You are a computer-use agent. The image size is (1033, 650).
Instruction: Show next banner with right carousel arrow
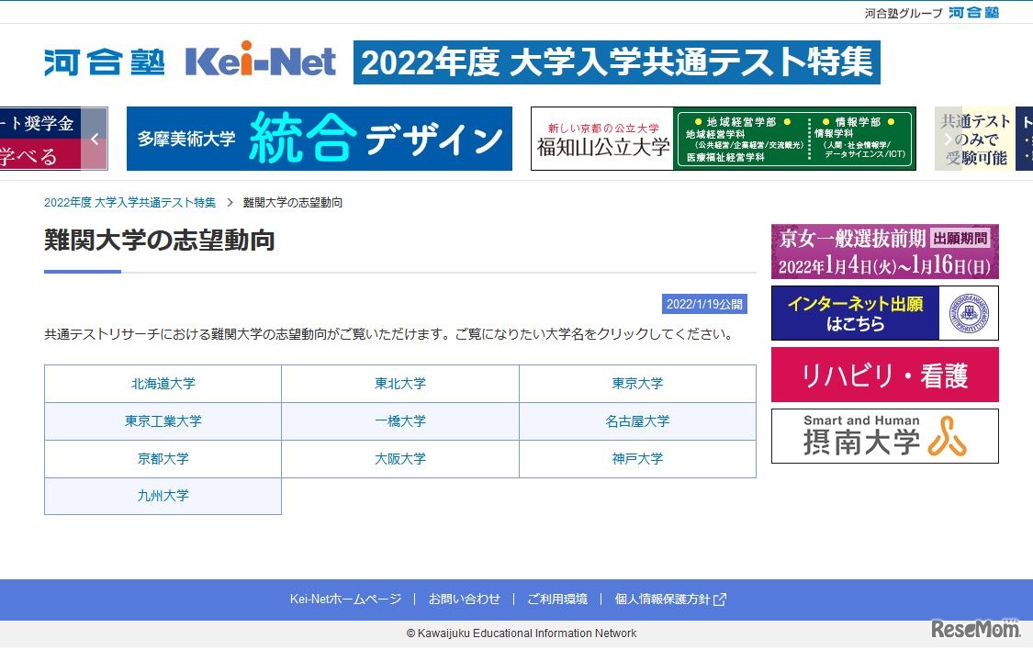coord(948,139)
